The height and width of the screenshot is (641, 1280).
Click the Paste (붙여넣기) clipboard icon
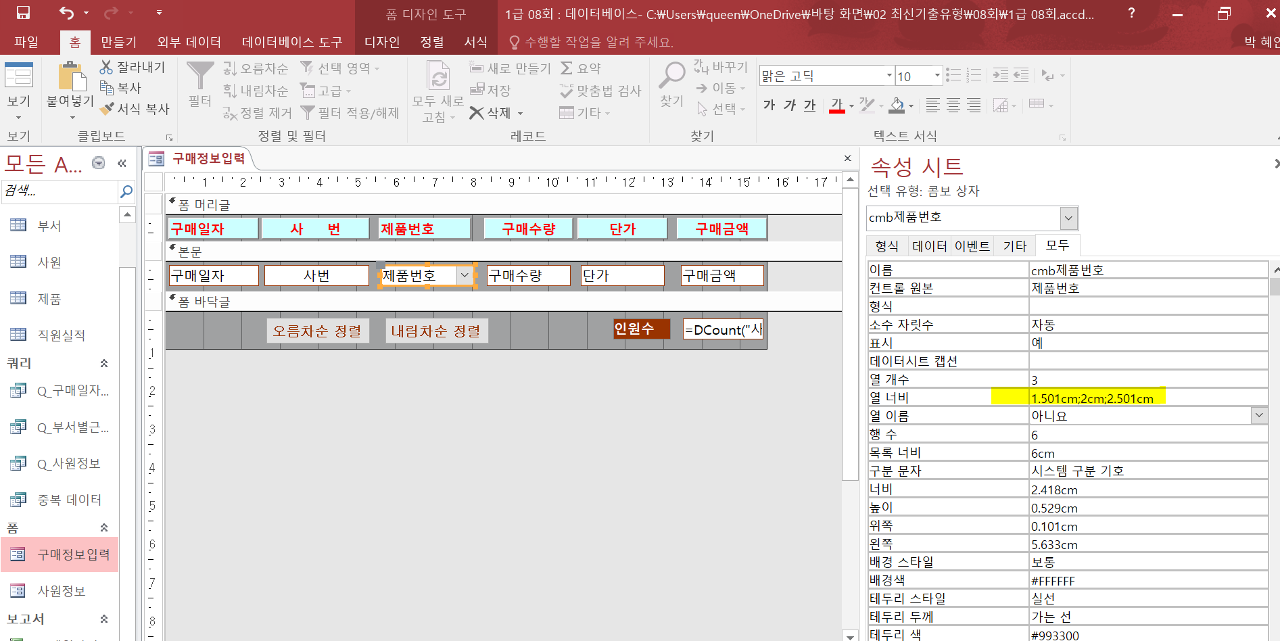pyautogui.click(x=70, y=76)
